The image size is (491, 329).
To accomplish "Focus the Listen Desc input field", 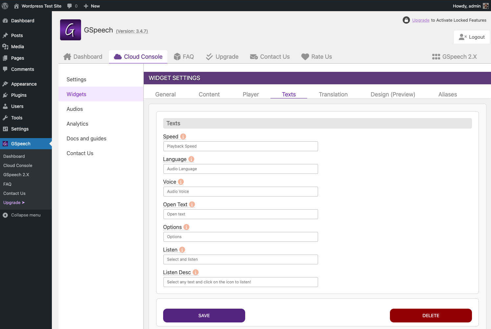I will coord(241,282).
